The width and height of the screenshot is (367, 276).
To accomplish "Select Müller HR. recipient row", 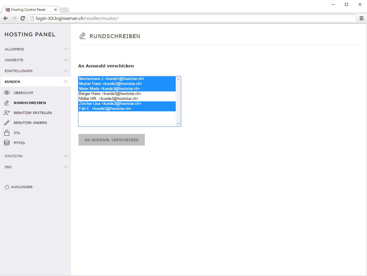I will pos(127,99).
